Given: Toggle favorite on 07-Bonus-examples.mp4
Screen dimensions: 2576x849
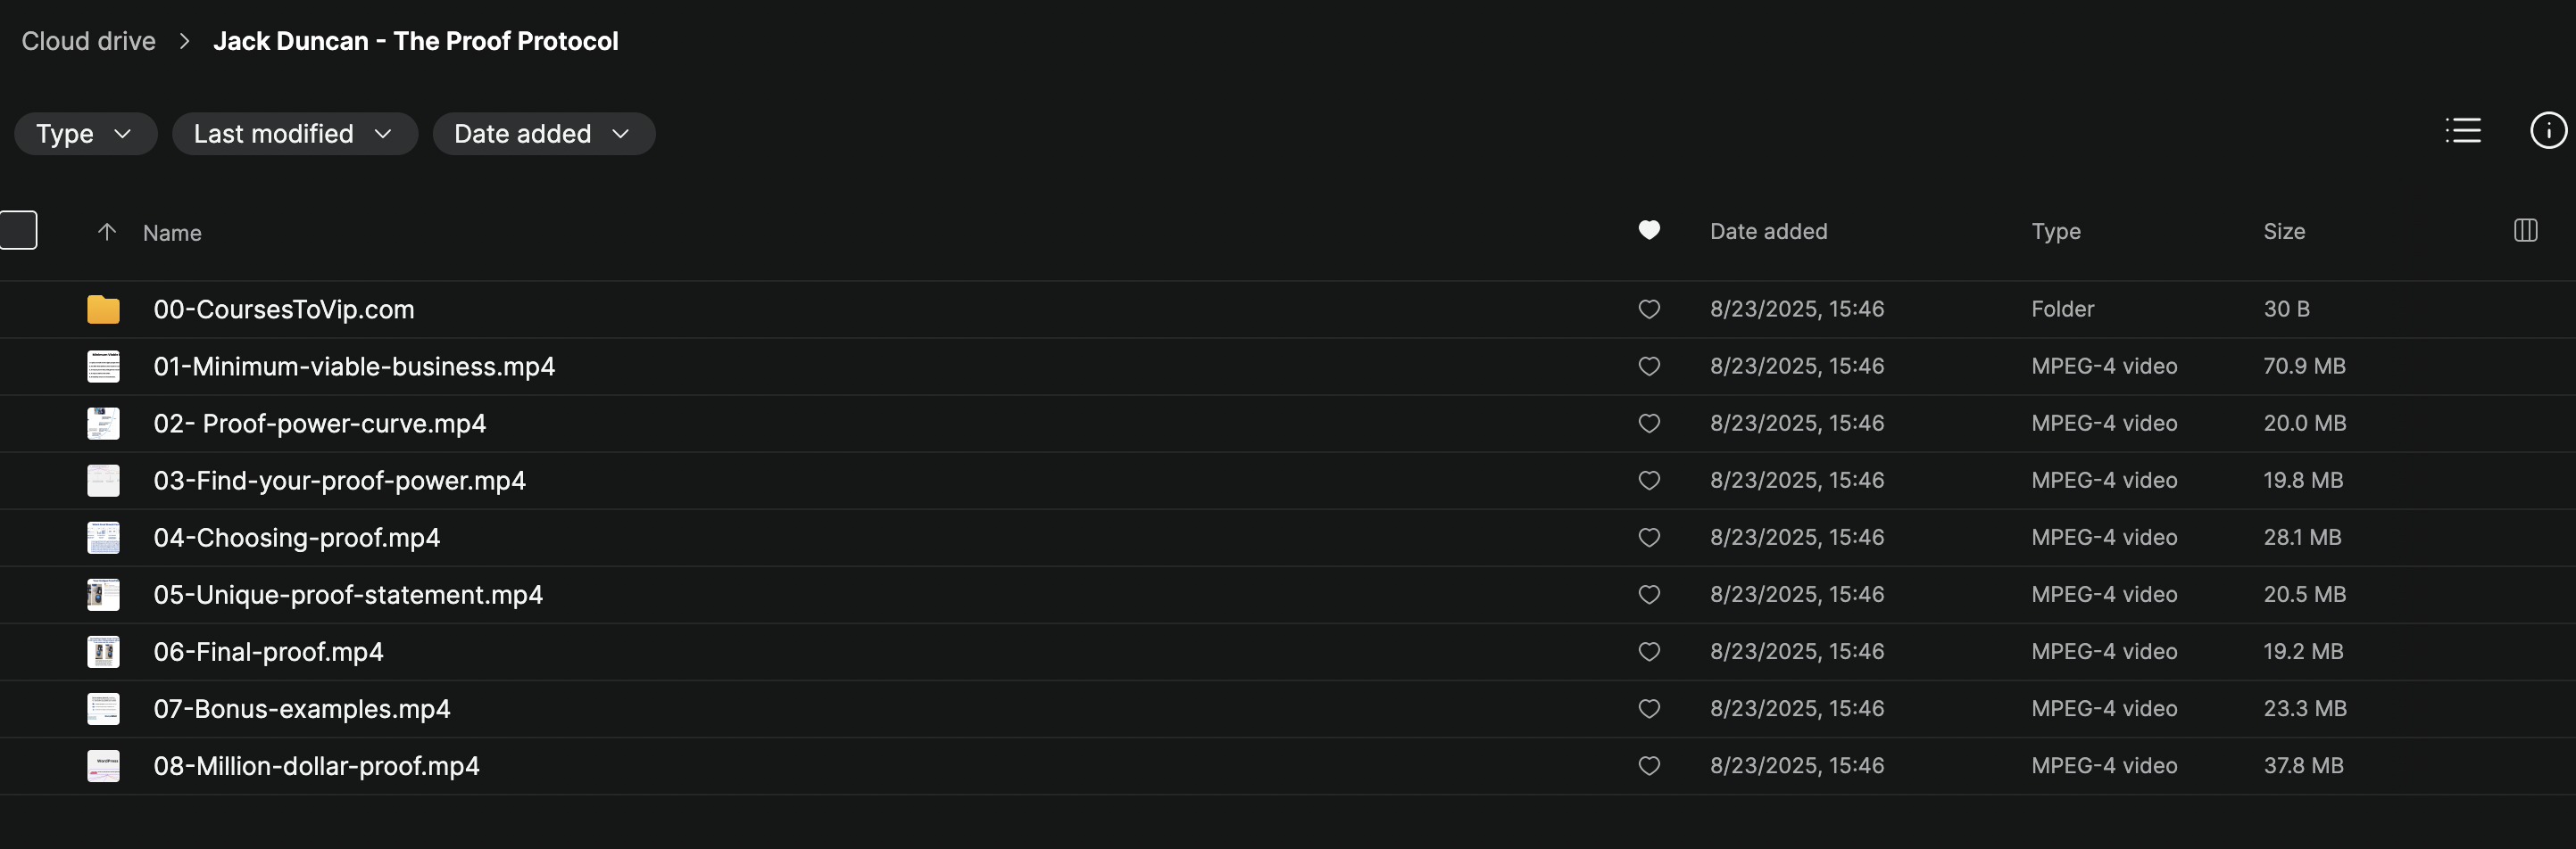Looking at the screenshot, I should click(x=1649, y=708).
